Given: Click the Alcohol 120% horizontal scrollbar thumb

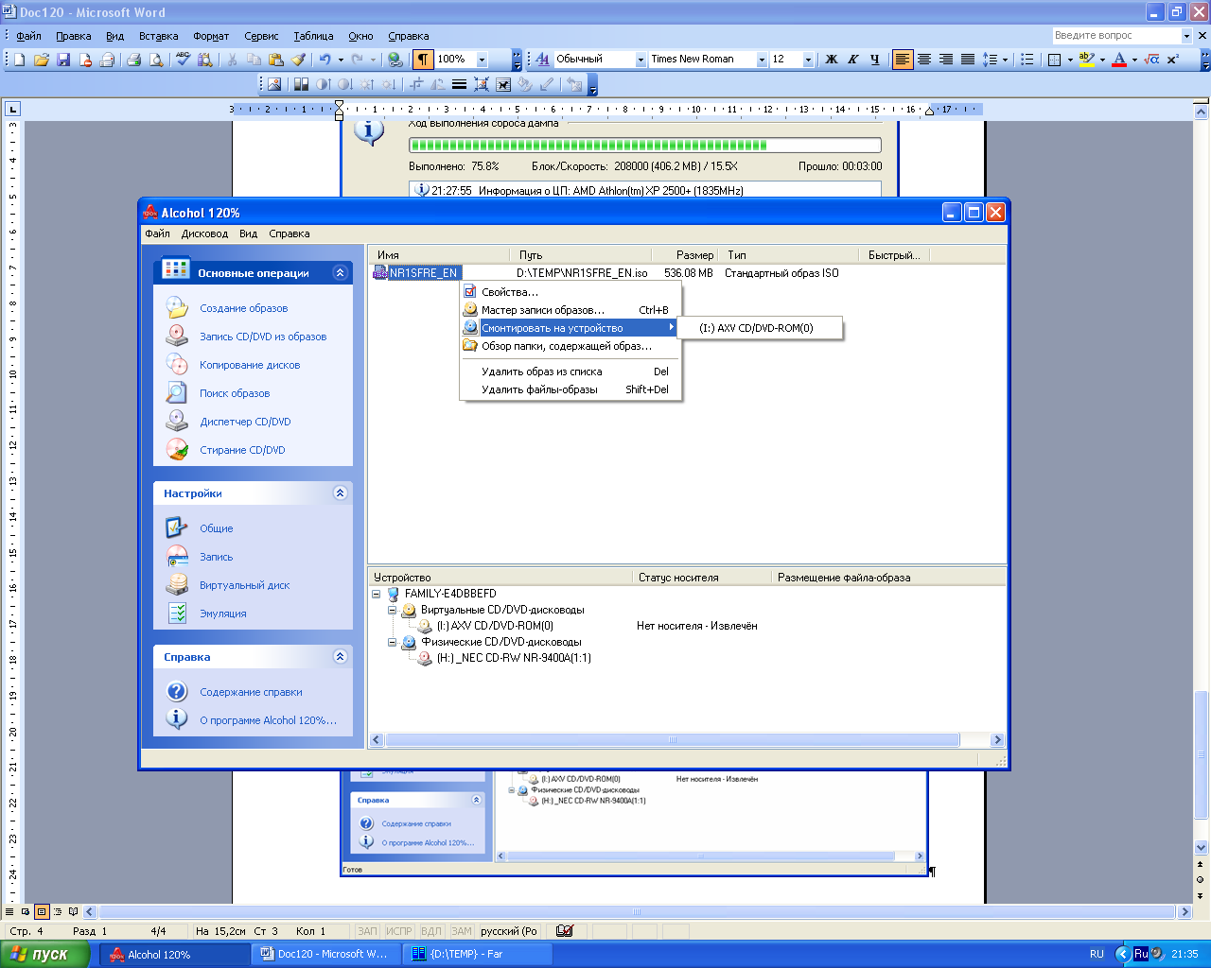Looking at the screenshot, I should click(673, 740).
